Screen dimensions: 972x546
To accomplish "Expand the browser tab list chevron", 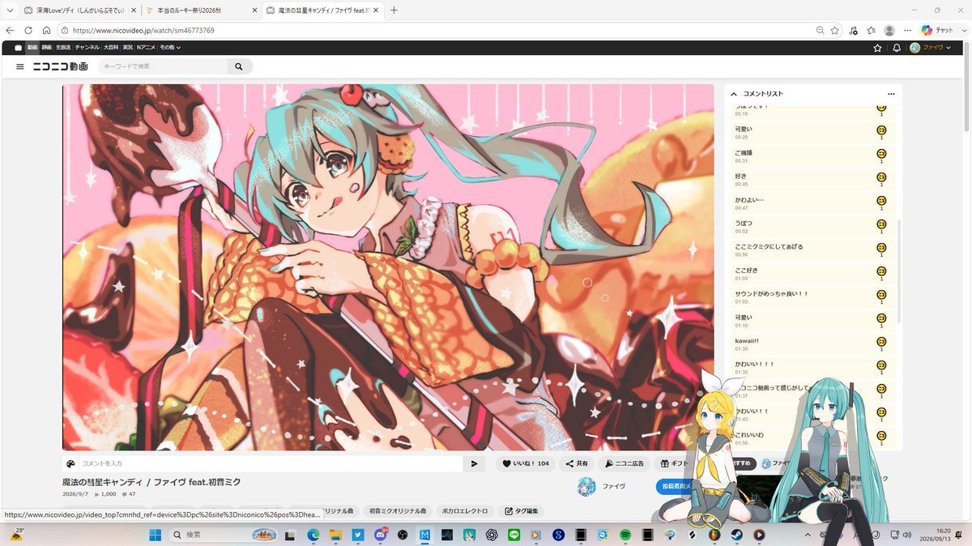I will pos(10,11).
